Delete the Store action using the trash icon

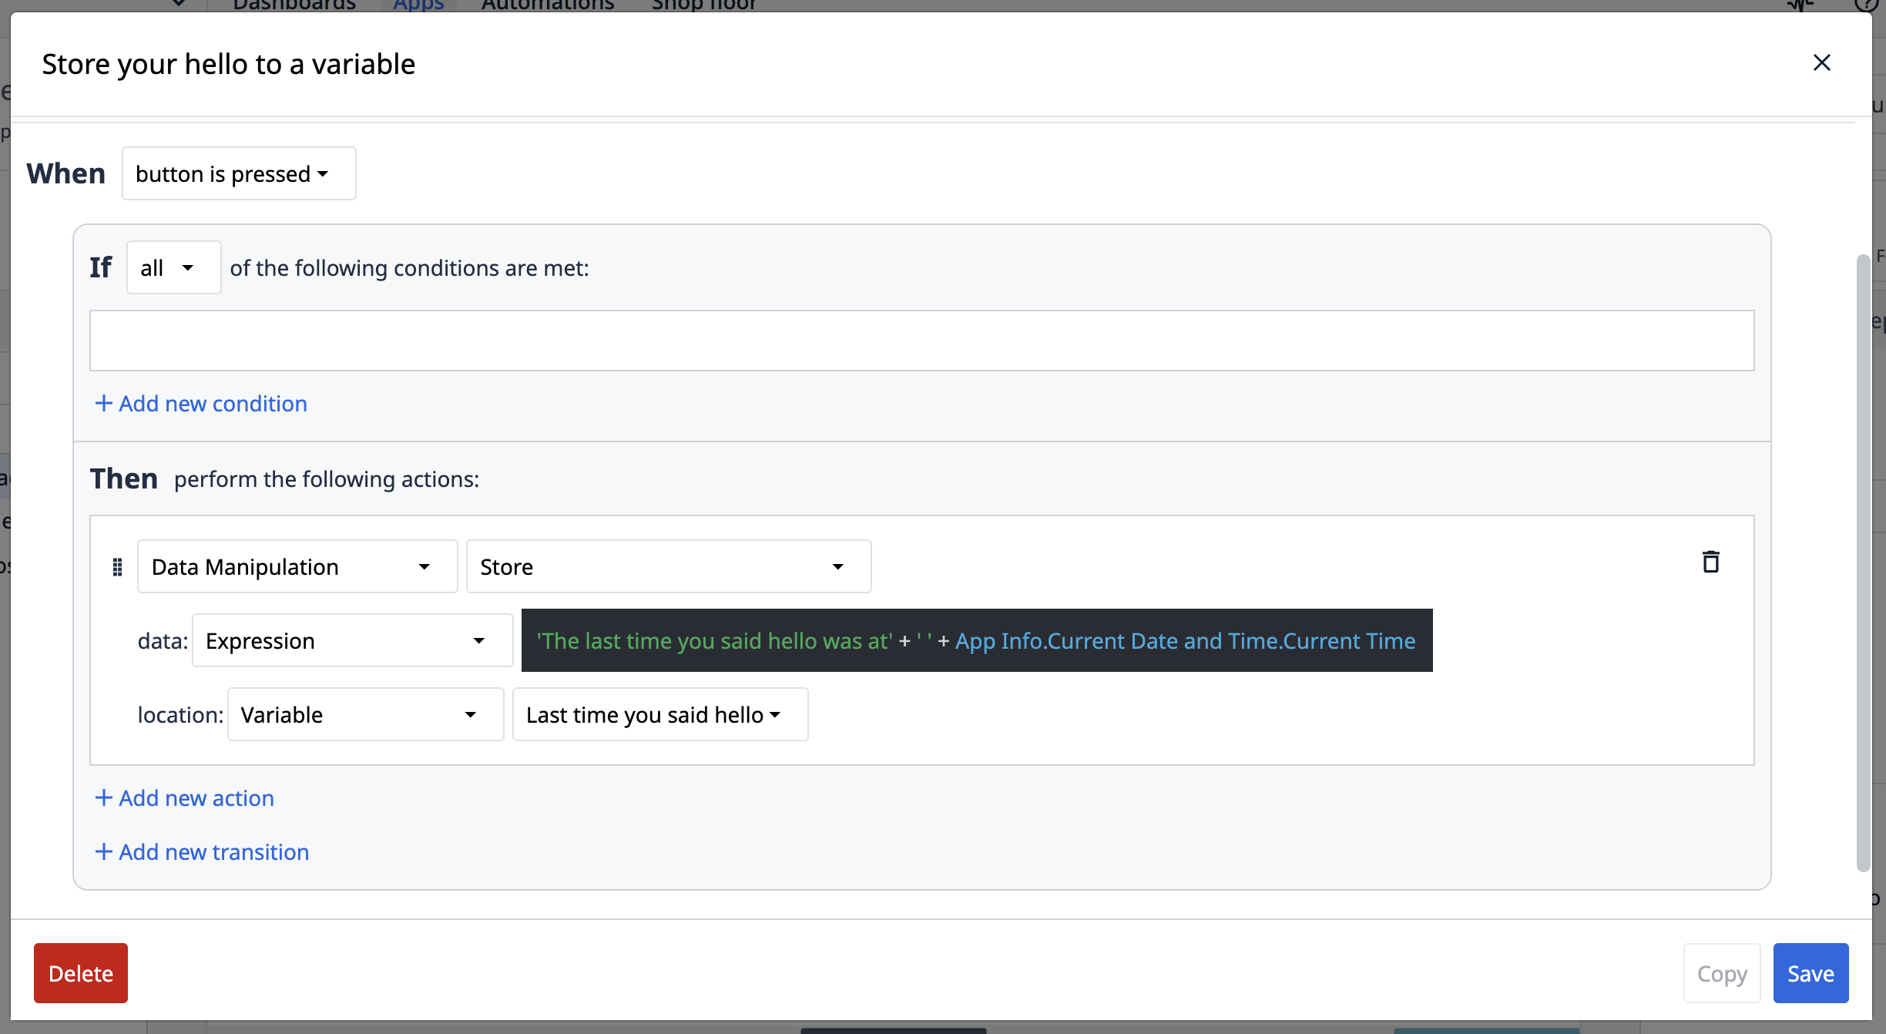tap(1710, 562)
